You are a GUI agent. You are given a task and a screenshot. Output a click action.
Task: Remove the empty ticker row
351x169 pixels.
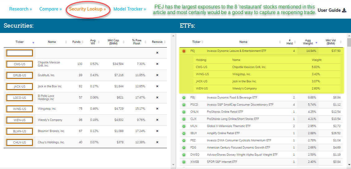[x=157, y=53]
